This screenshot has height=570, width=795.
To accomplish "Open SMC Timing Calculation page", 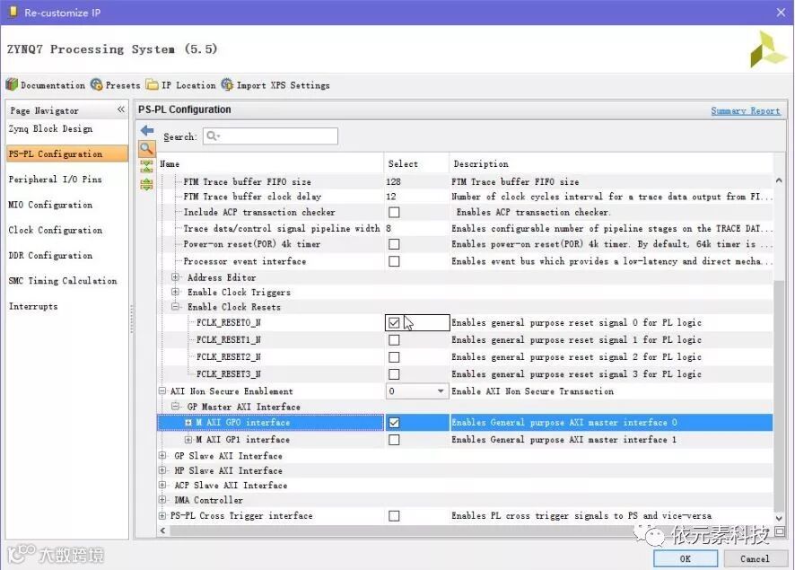I will [63, 281].
